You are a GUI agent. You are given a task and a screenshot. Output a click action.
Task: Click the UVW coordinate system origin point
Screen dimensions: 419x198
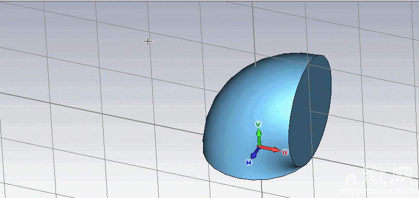[258, 147]
